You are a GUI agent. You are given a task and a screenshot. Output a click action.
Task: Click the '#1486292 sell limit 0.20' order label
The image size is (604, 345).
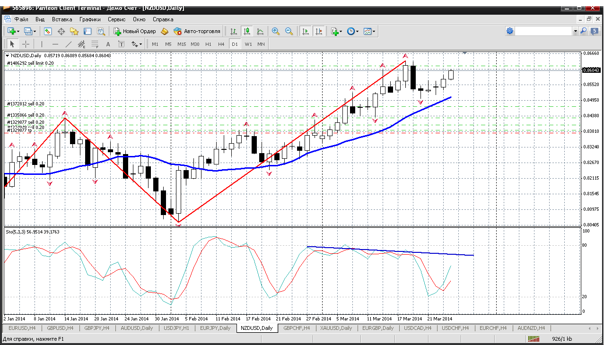point(31,63)
